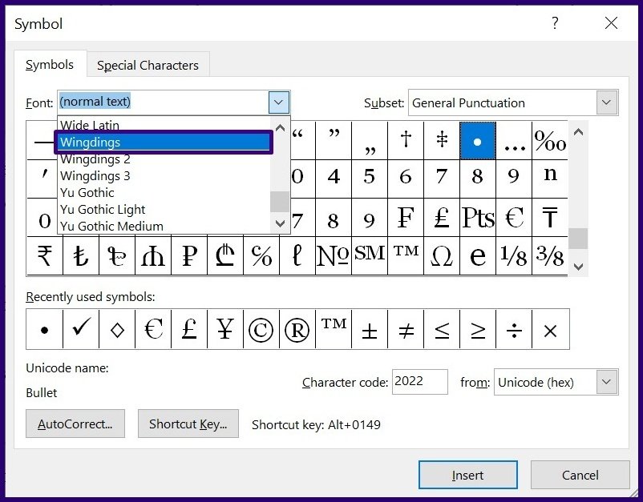The image size is (643, 502).
Task: Select the yen symbol from recently used
Action: [x=224, y=329]
